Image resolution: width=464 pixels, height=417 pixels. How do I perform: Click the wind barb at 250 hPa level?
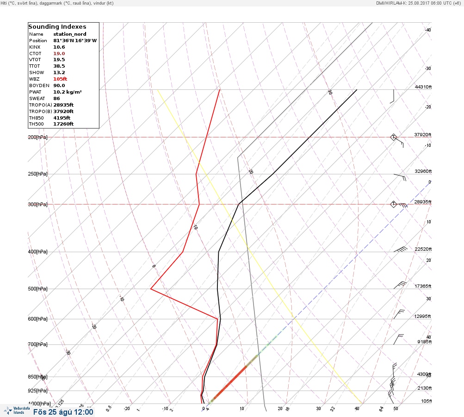(400, 177)
